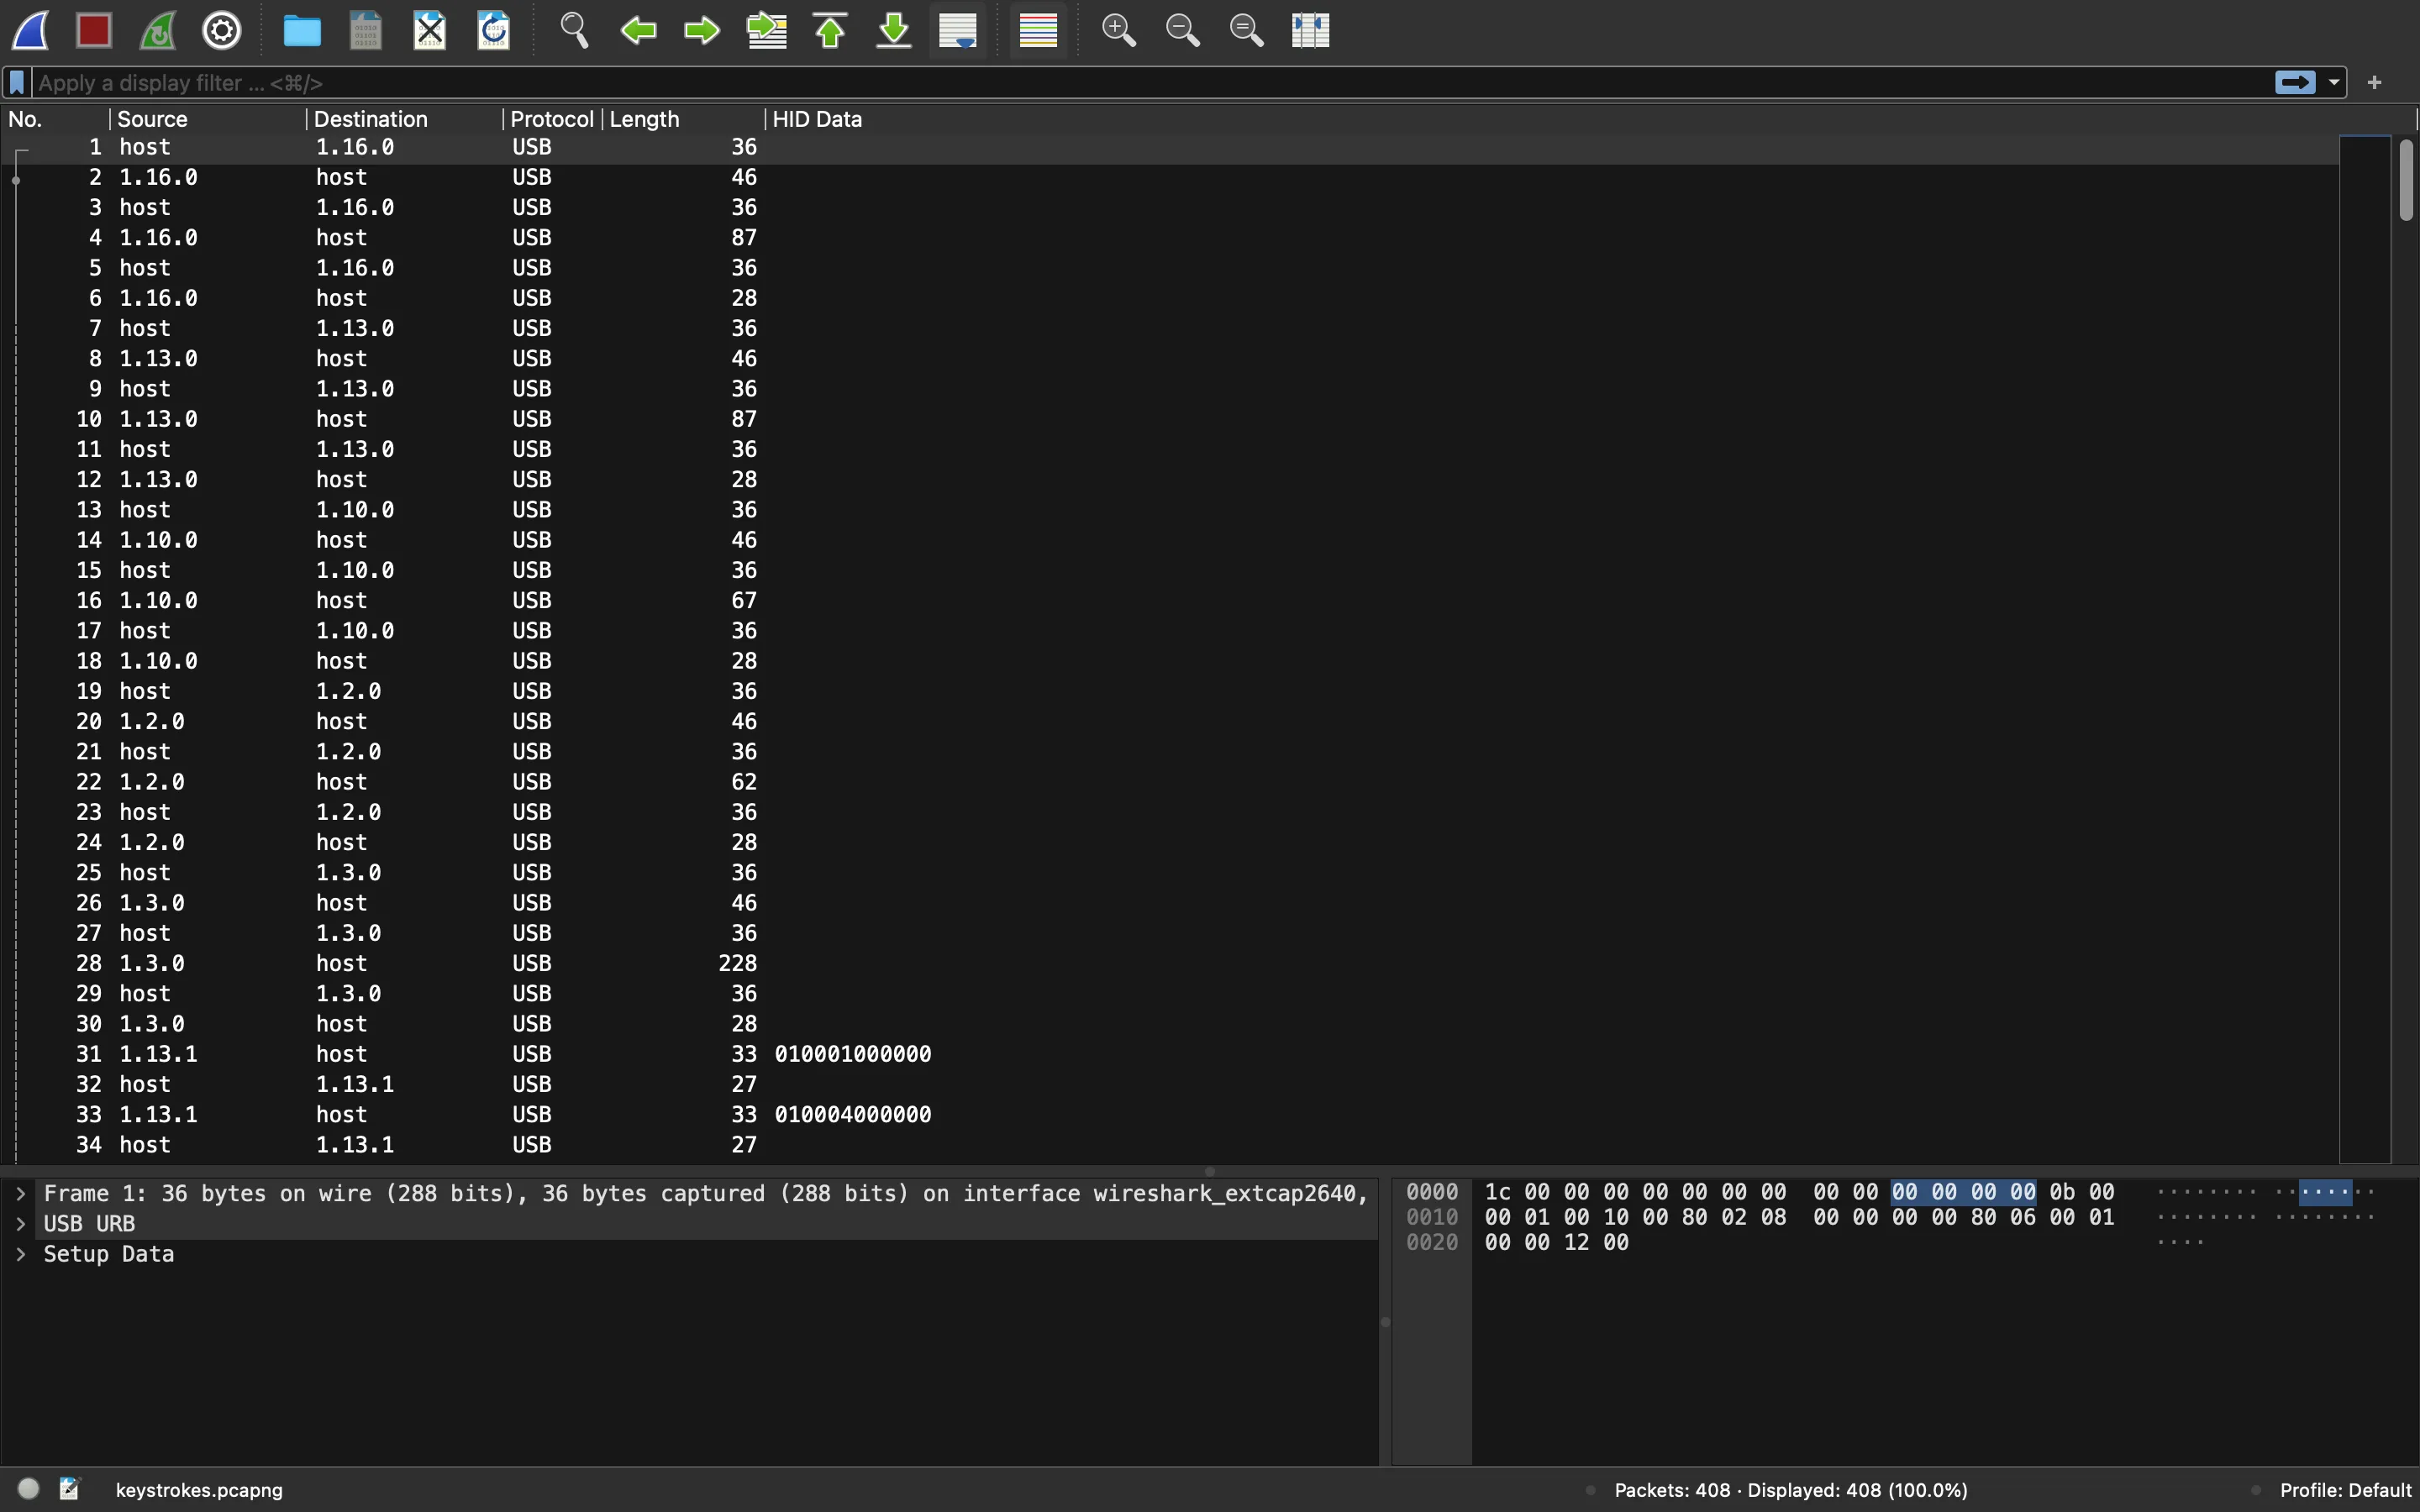Viewport: 2420px width, 1512px height.
Task: Grab the packet list vertical scrollbar thumb
Action: click(2406, 180)
